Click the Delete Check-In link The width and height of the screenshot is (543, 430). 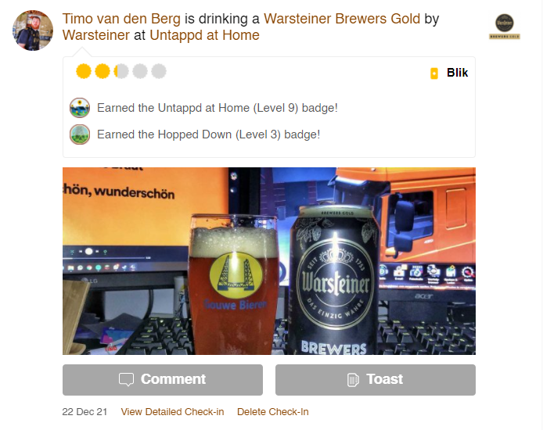(x=273, y=412)
